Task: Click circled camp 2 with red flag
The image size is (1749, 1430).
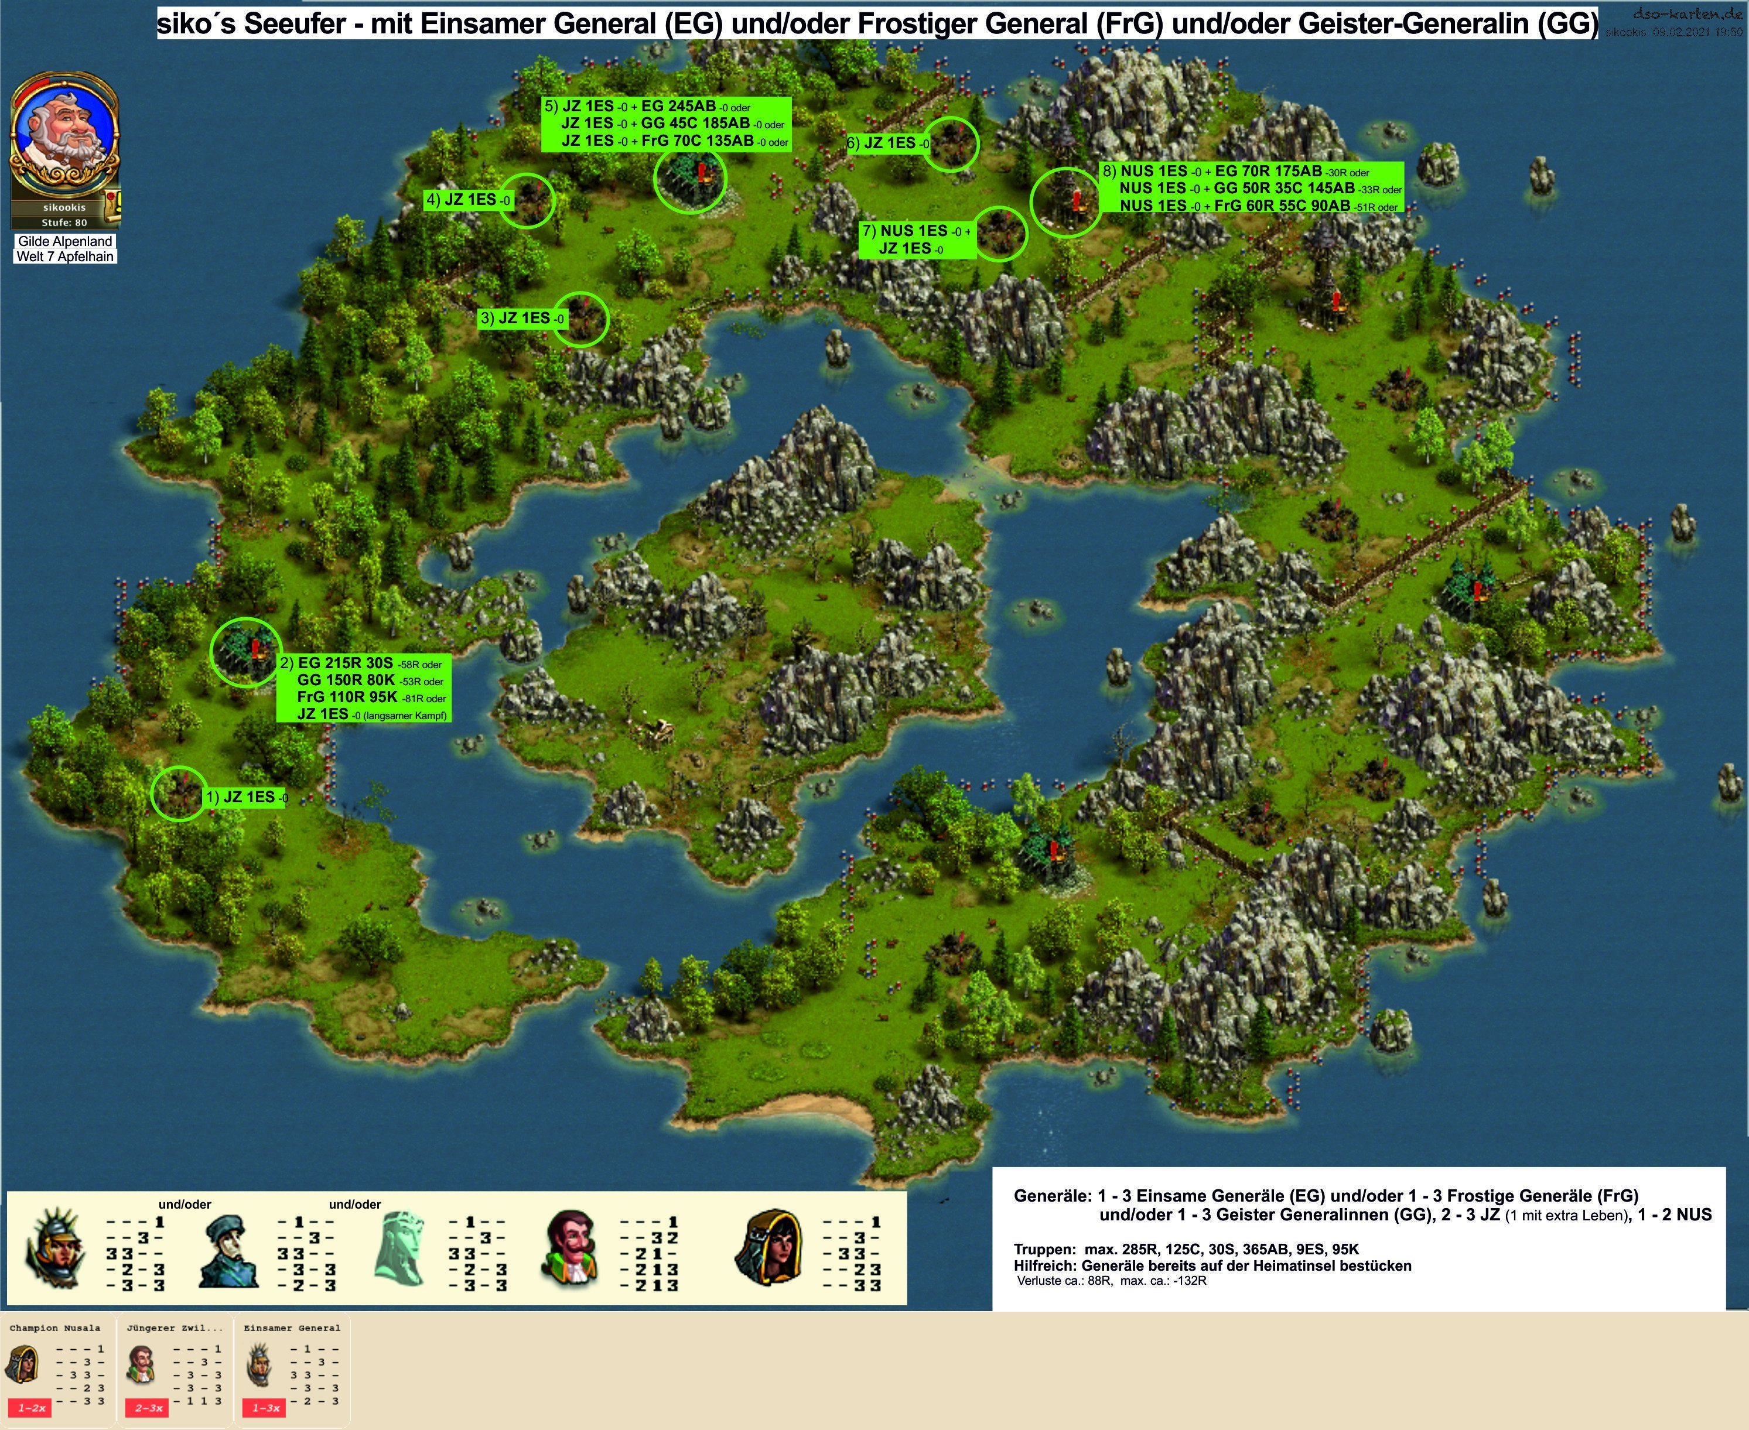Action: click(245, 652)
